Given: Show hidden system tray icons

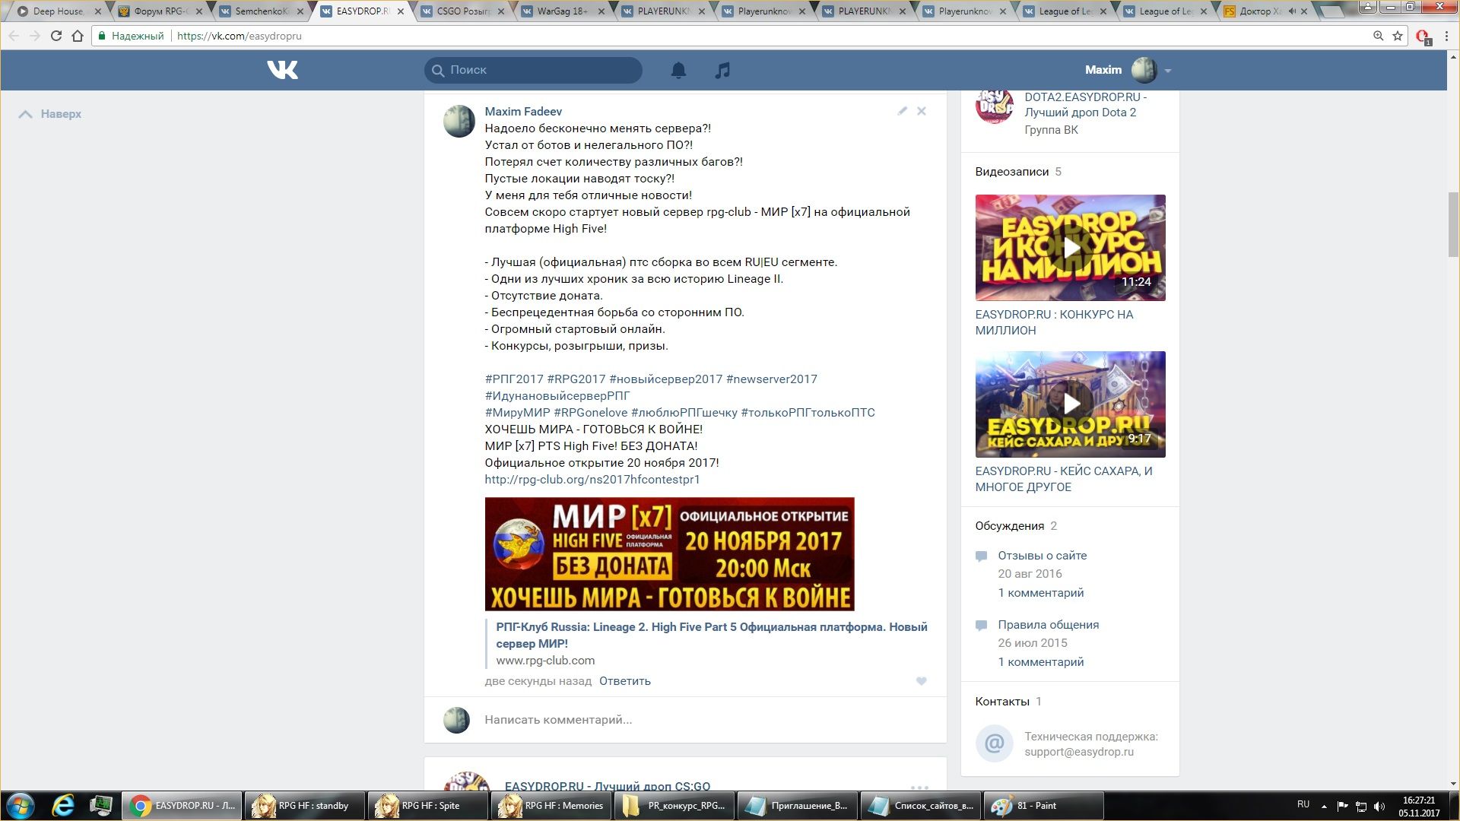Looking at the screenshot, I should [1324, 806].
